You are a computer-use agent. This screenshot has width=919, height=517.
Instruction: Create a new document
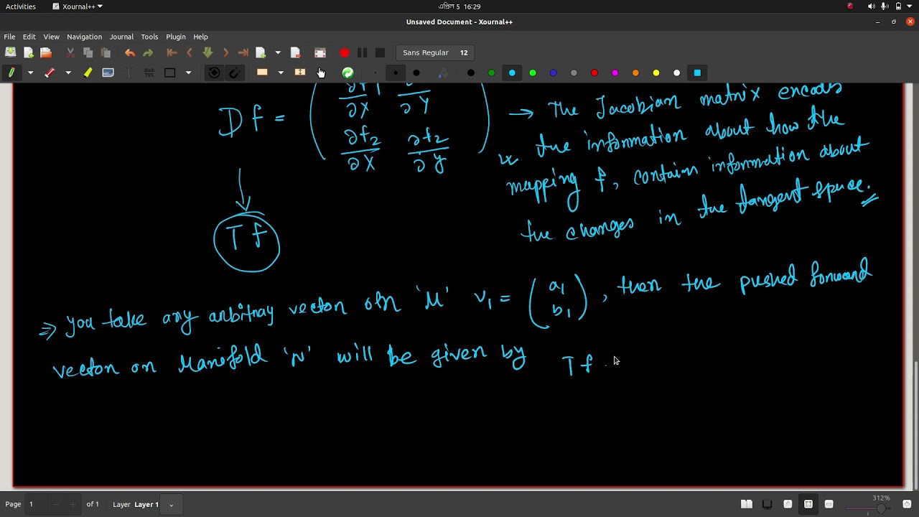tap(28, 52)
